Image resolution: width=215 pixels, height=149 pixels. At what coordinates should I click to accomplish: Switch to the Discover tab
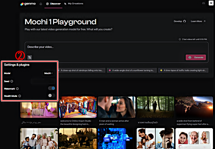coord(53,4)
